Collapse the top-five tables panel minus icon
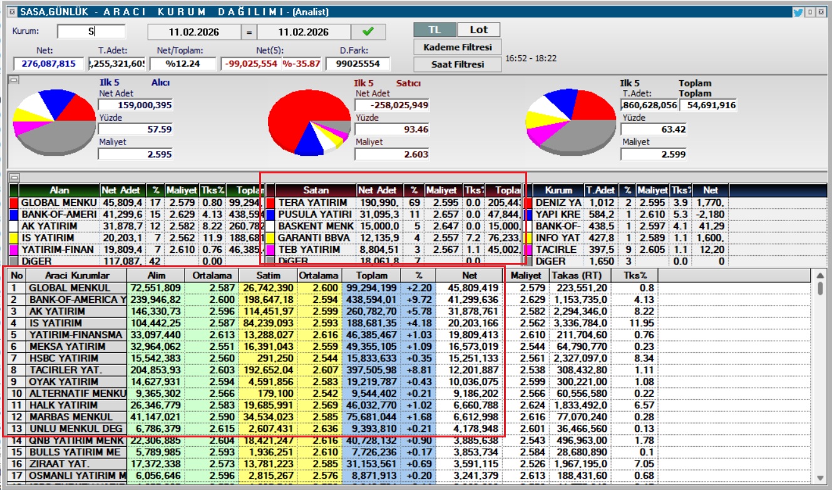832x490 pixels. 13,177
